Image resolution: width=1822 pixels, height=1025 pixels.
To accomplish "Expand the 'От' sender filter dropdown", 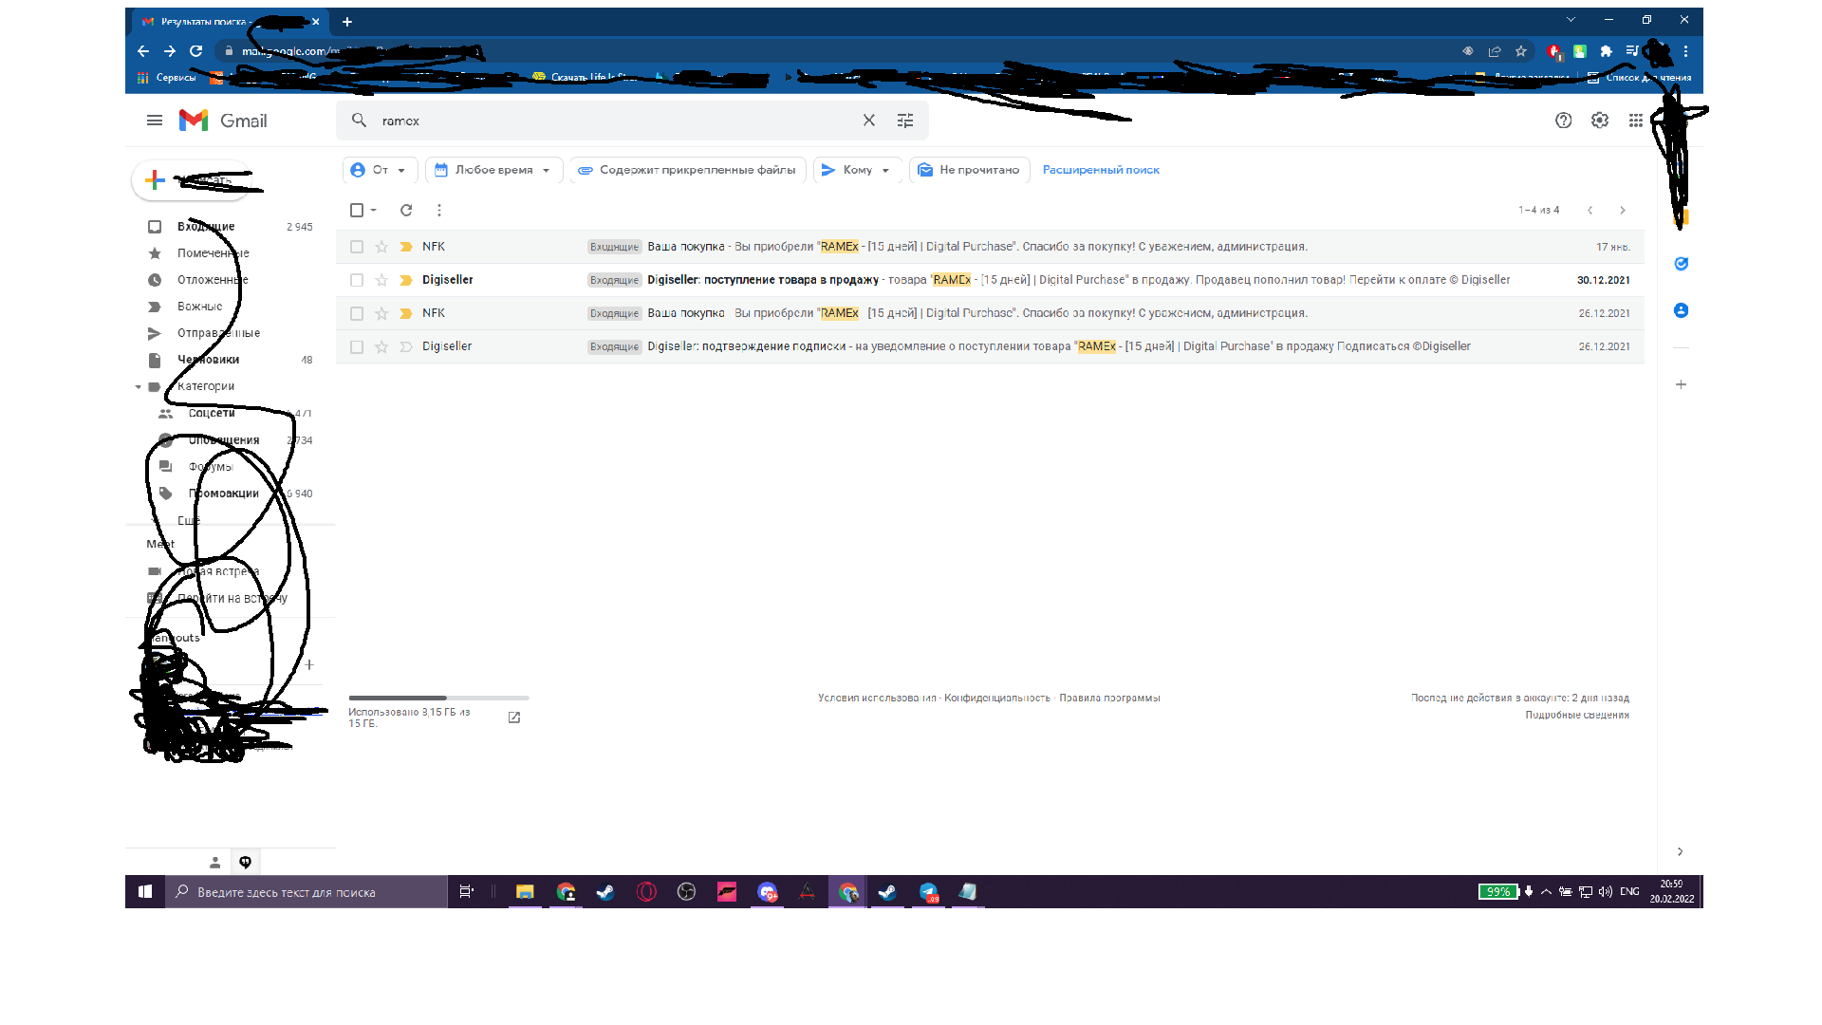I will pos(380,170).
